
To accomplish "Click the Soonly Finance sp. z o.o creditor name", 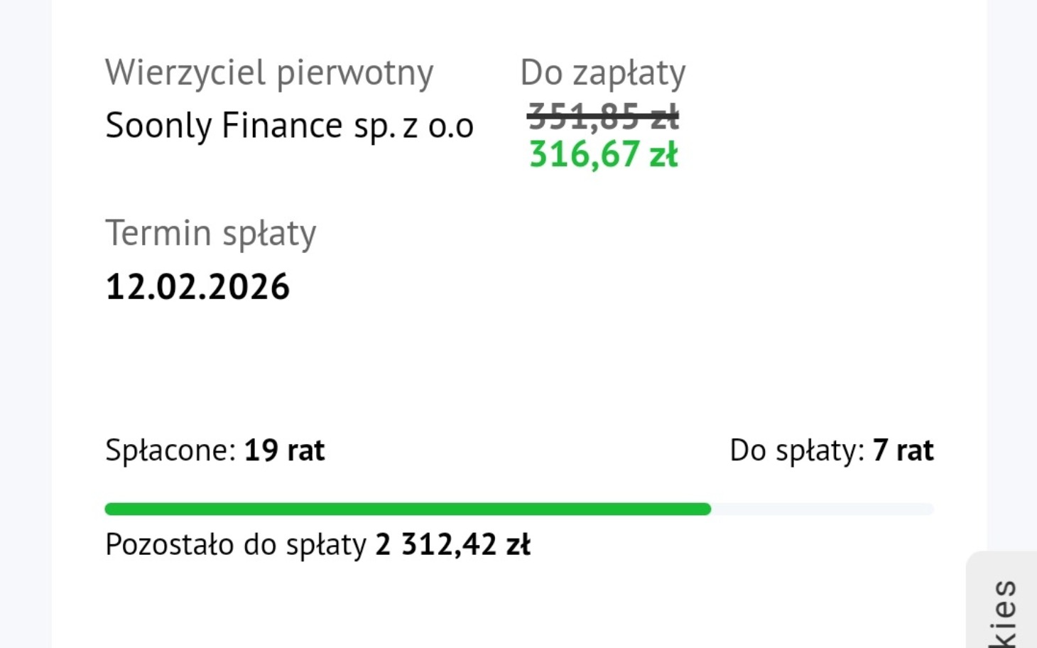I will pyautogui.click(x=288, y=124).
